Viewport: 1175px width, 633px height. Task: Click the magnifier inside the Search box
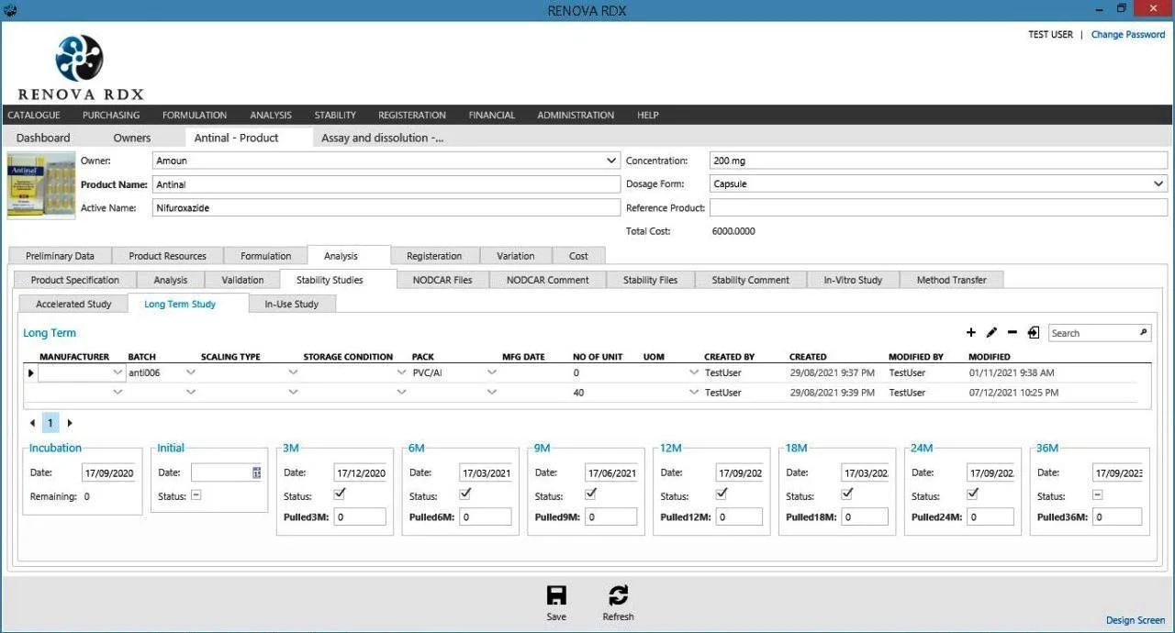1141,332
